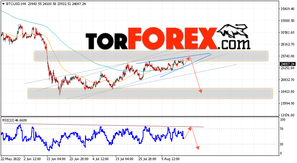Click the 13 Jun 04:00 time label
The height and width of the screenshot is (163, 297).
56,159
